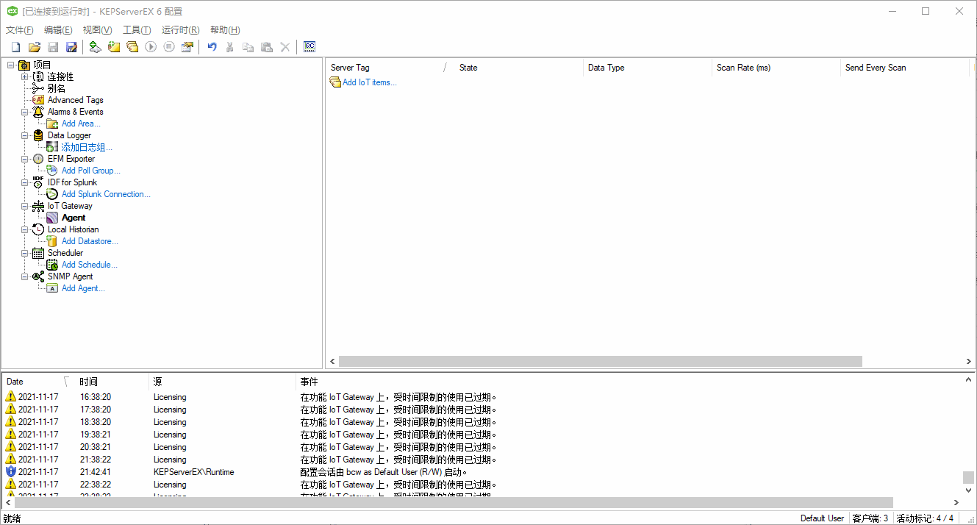Click the Save As toolbar icon
977x525 pixels.
click(x=71, y=47)
